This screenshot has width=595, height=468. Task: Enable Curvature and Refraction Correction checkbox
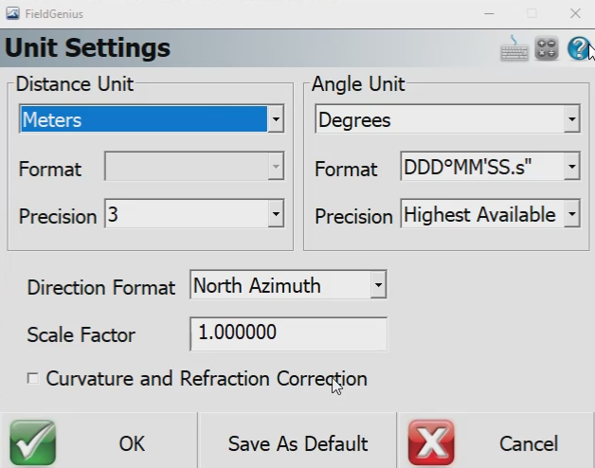pyautogui.click(x=33, y=379)
